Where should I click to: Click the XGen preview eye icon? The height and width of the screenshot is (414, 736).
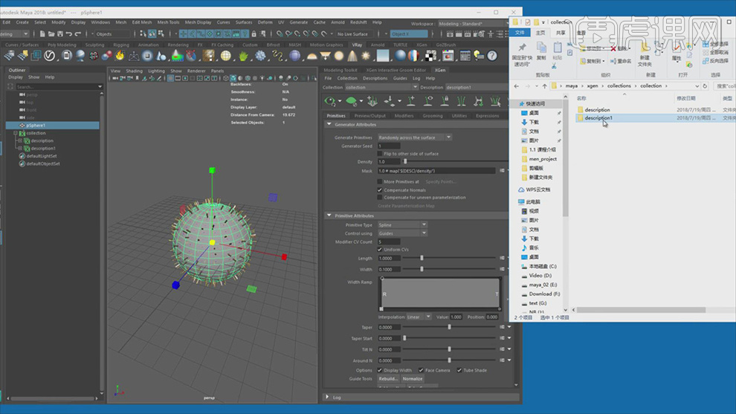click(329, 101)
